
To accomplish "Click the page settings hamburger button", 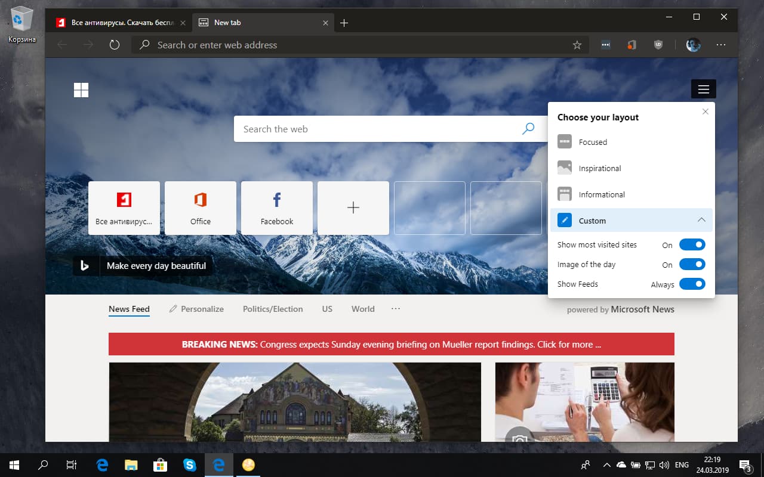I will click(x=704, y=89).
